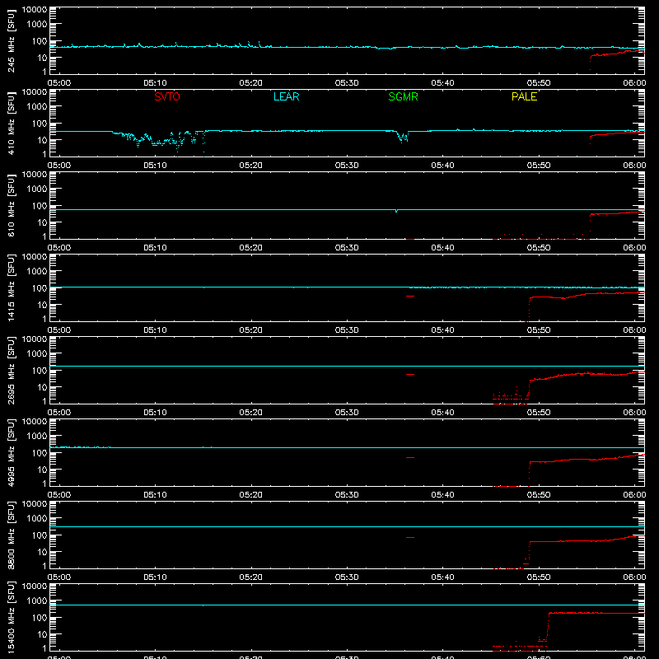Image resolution: width=659 pixels, height=659 pixels.
Task: Click the 1000 y-tick in the 410 MHz plot
Action: click(x=37, y=107)
